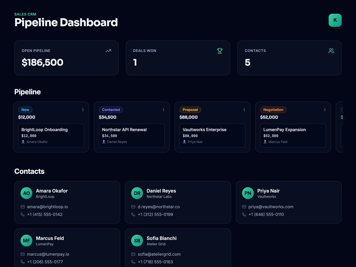Click the Deals Won trophy icon
The image size is (356, 267).
pos(220,51)
